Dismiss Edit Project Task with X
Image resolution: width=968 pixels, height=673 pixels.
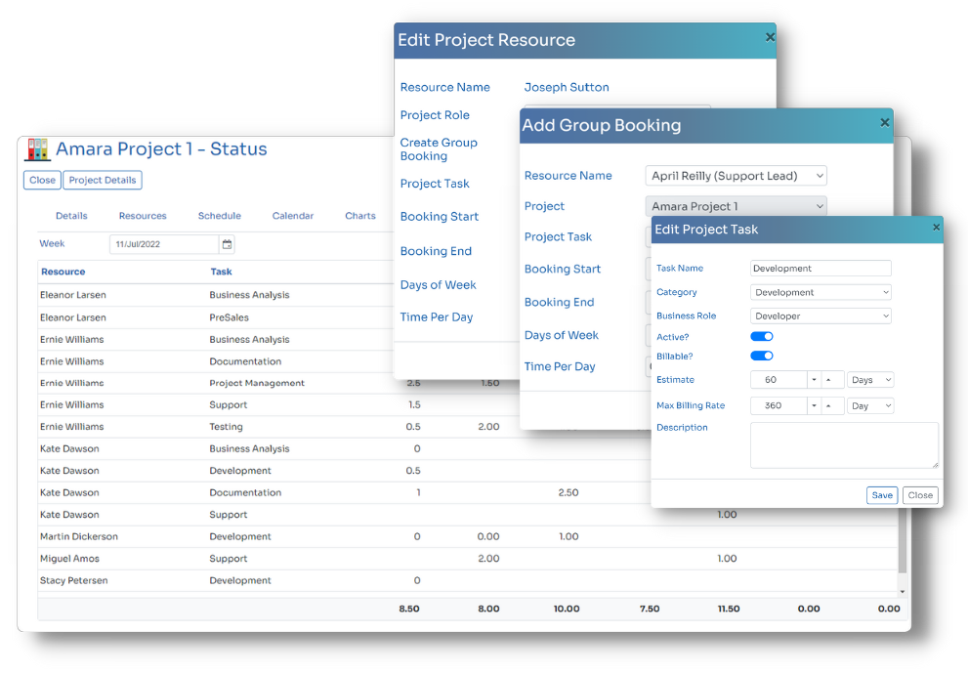tap(936, 228)
